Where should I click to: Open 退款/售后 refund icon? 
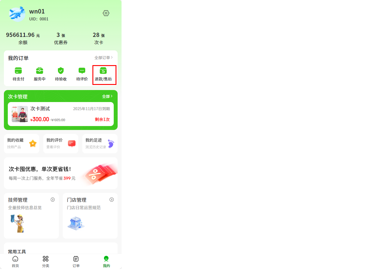pos(103,71)
